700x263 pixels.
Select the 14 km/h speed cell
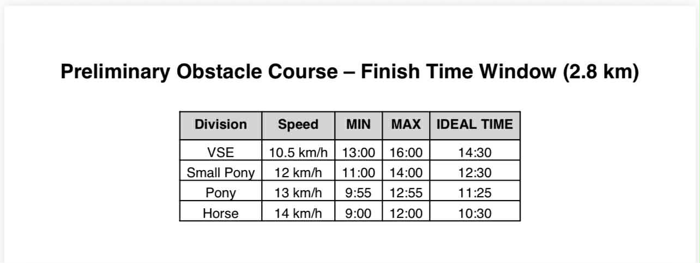298,213
